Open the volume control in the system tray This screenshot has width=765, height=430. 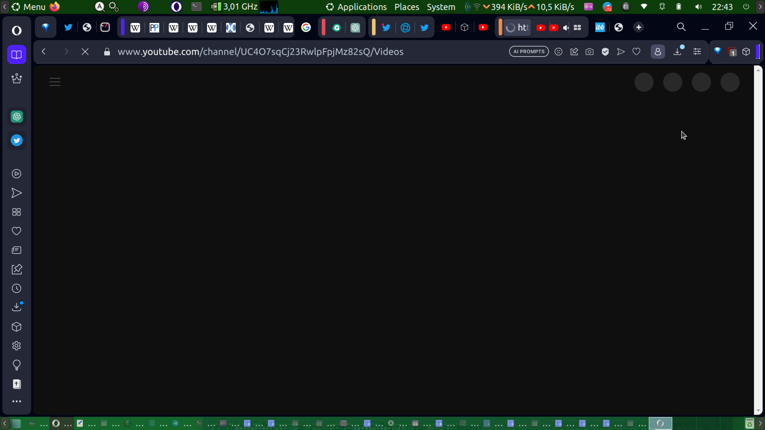click(699, 7)
